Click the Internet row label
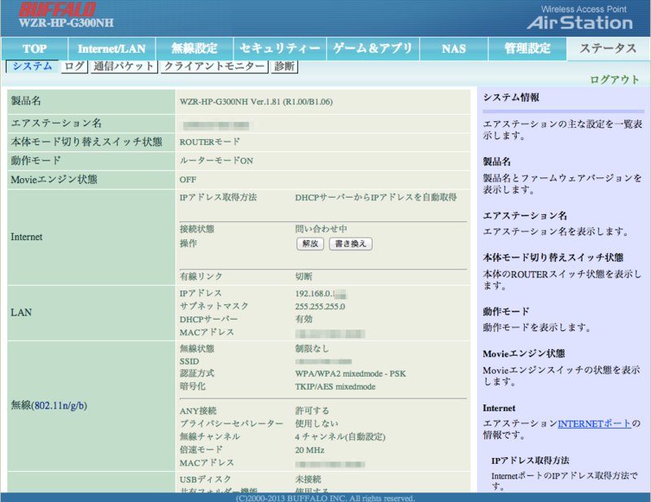This screenshot has width=651, height=502. click(x=27, y=237)
